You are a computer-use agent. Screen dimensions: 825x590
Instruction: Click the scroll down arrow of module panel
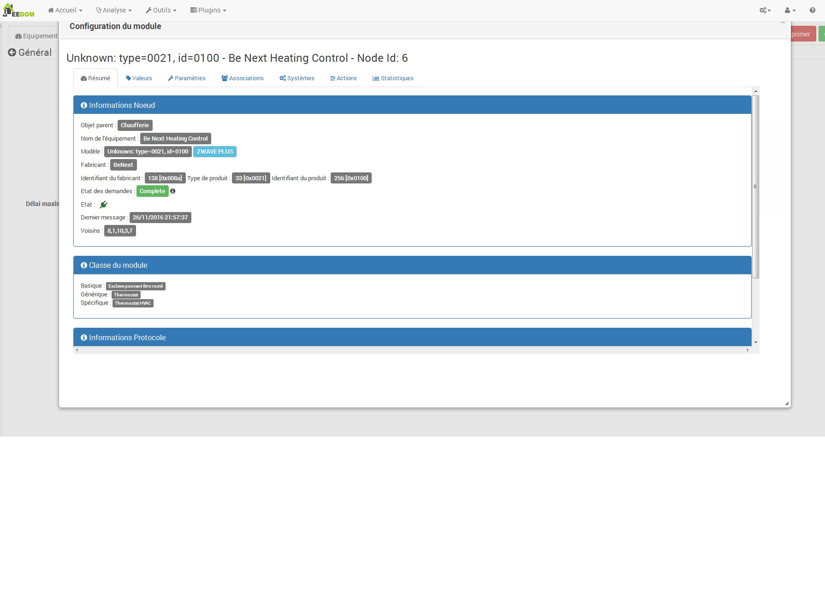(755, 342)
